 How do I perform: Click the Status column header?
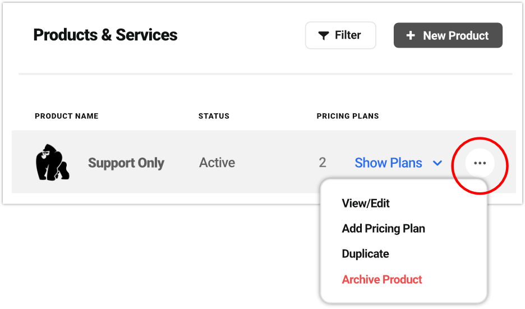[214, 116]
